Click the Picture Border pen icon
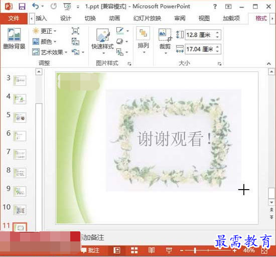Image resolution: width=276 pixels, height=257 pixels. coord(120,31)
